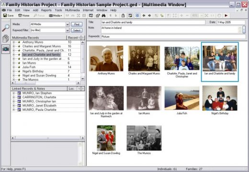Click the Title input field
The image size is (249, 172).
click(x=153, y=22)
